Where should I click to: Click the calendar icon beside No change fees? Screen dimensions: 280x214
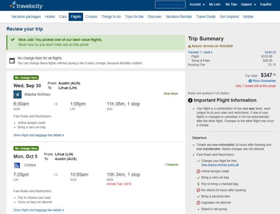point(12,61)
